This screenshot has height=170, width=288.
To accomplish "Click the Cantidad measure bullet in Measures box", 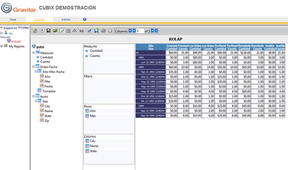I will pos(87,51).
